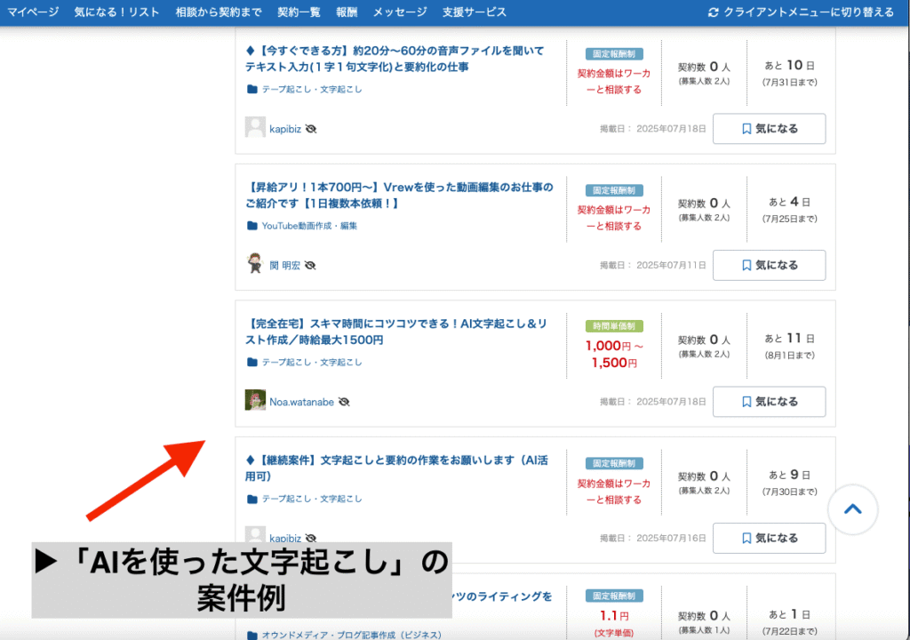Click 固定報酬制 badge on Vrew job
This screenshot has height=640, width=910.
[x=614, y=190]
